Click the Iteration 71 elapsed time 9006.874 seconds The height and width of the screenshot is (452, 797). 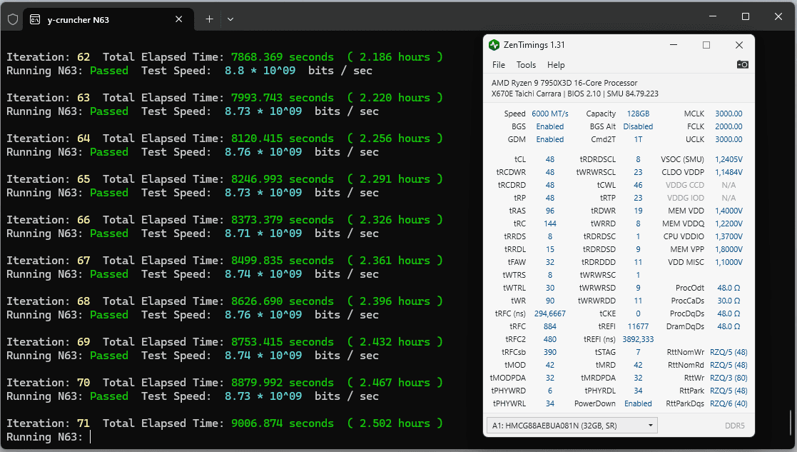coord(282,423)
